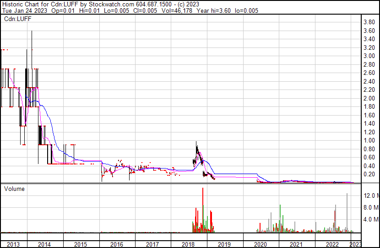Click the 0.20 price axis label

pyautogui.click(x=369, y=174)
